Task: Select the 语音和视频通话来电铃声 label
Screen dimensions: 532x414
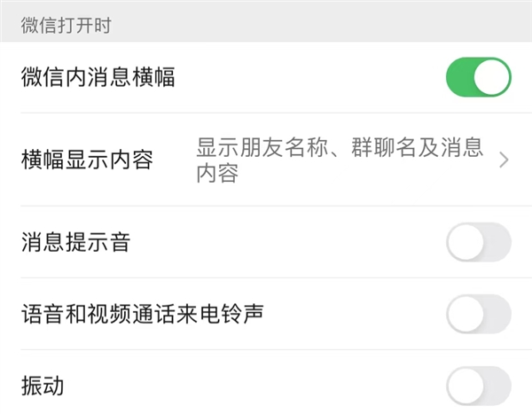Action: 142,314
